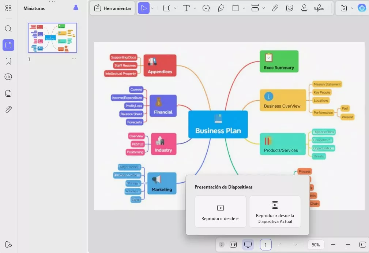Click the Balance Sheet label
The image size is (369, 253).
pos(131,114)
